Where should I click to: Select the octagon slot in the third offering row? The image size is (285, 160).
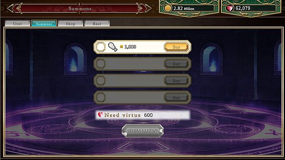[101, 80]
